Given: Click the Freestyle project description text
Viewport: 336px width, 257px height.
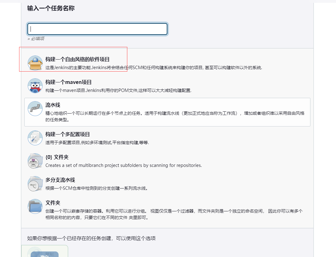Looking at the screenshot, I should (154, 68).
